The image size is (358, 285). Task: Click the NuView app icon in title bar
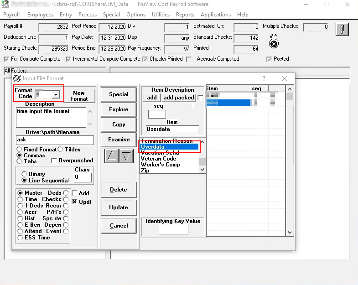(5, 4)
